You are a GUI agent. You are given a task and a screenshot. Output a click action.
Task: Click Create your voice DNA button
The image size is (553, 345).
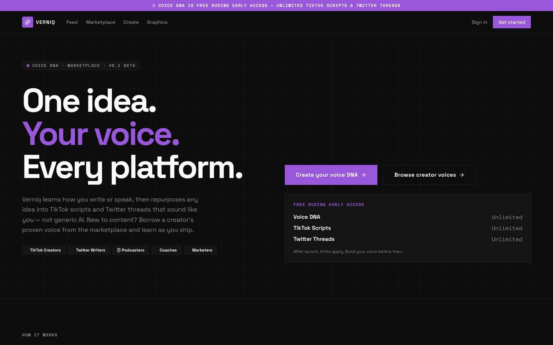pos(331,175)
